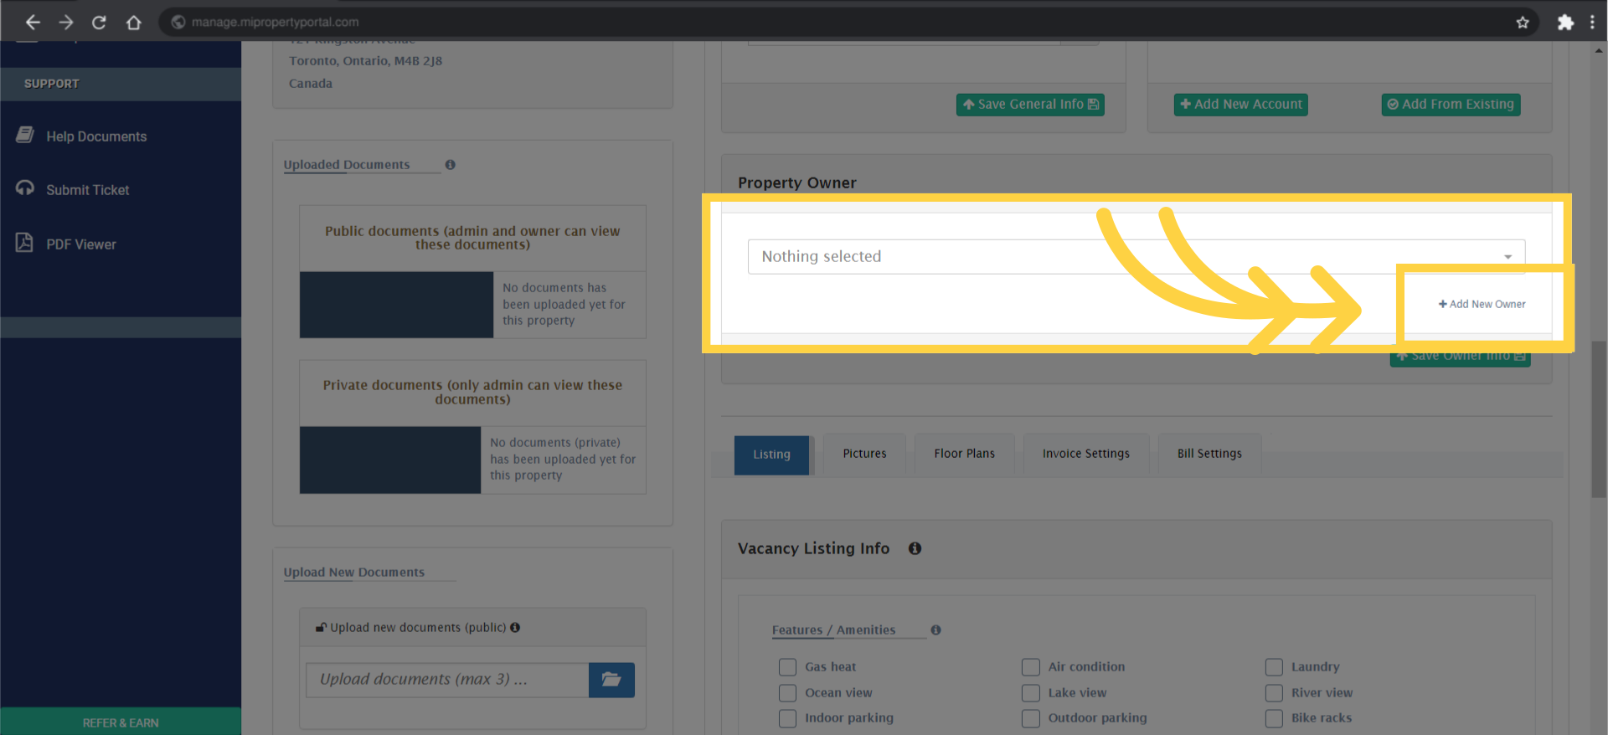Click the browser address bar URL

[x=275, y=23]
